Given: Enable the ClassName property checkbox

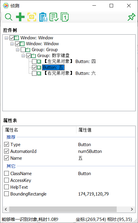Looking at the screenshot, I should tap(7, 174).
